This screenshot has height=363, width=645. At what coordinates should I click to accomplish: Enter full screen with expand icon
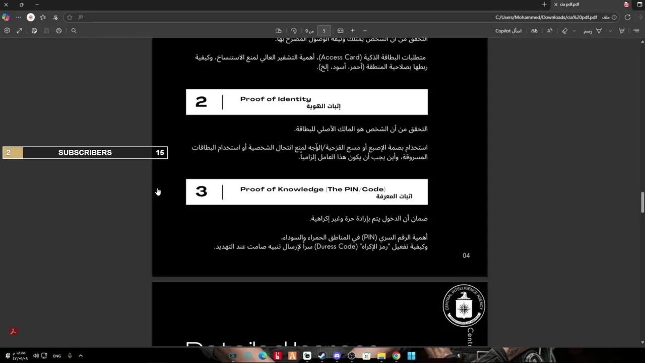tap(19, 31)
